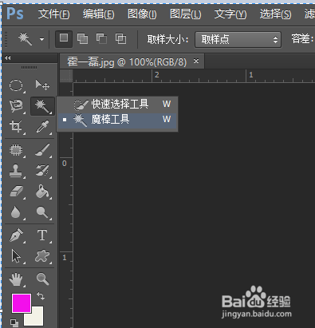Close the 霍一磊.jpg document tab
Viewport: 315px width, 328px height.
[x=196, y=61]
